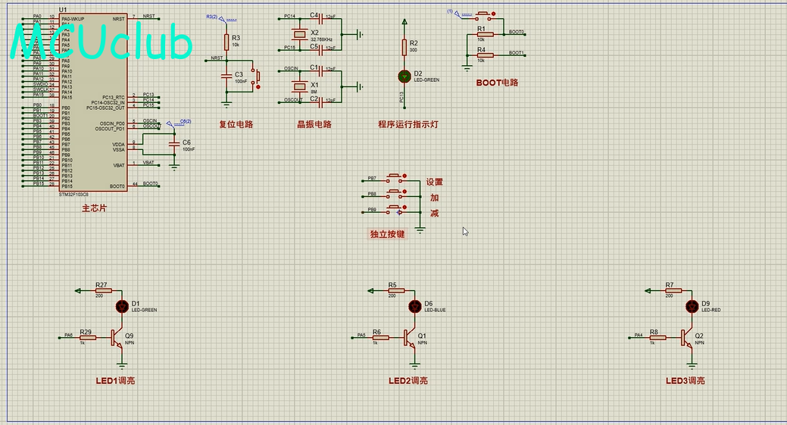This screenshot has height=425, width=787.
Task: Click the C6(2) voltage probe
Action: point(179,123)
